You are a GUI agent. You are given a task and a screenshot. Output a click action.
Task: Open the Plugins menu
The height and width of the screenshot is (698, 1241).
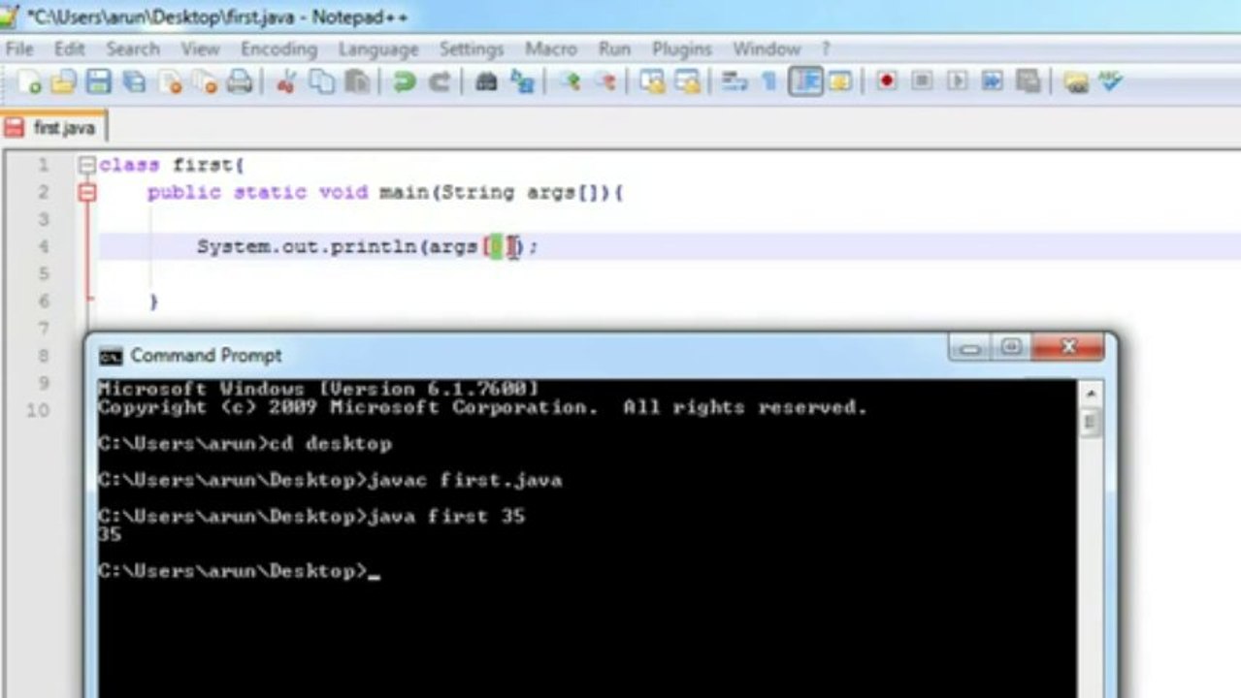(x=682, y=48)
